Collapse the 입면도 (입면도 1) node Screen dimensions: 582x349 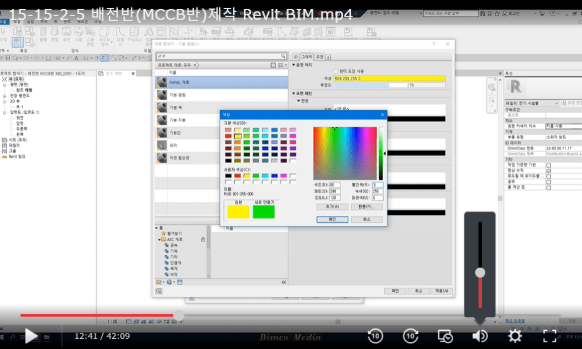5,112
